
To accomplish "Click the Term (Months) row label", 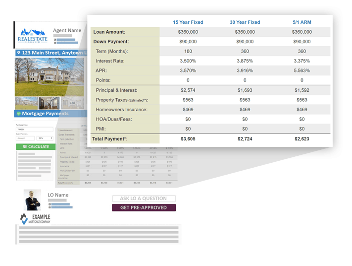I will coord(112,51).
